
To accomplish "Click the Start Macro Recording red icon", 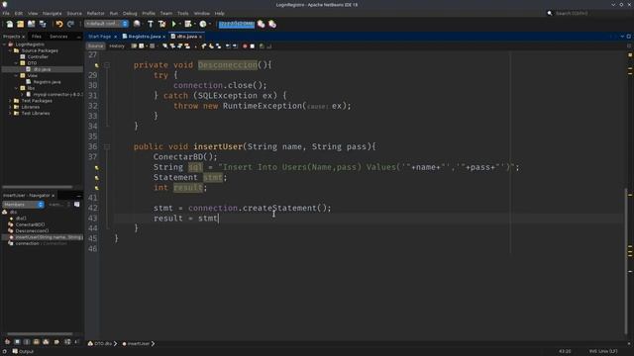I will tap(245, 46).
